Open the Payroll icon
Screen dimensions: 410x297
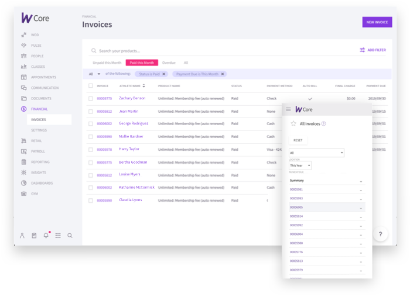24,151
